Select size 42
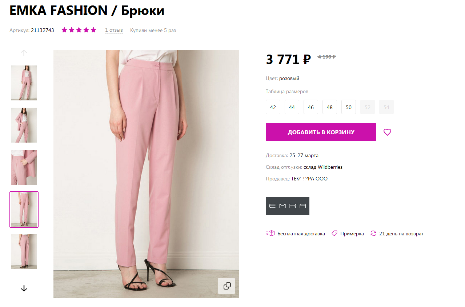The width and height of the screenshot is (465, 307). click(x=273, y=107)
